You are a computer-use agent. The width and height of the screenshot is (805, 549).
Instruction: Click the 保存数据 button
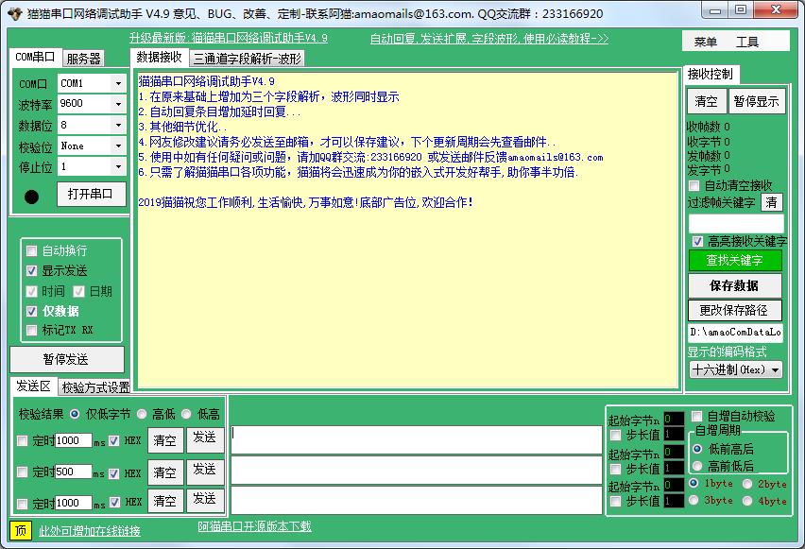(734, 285)
